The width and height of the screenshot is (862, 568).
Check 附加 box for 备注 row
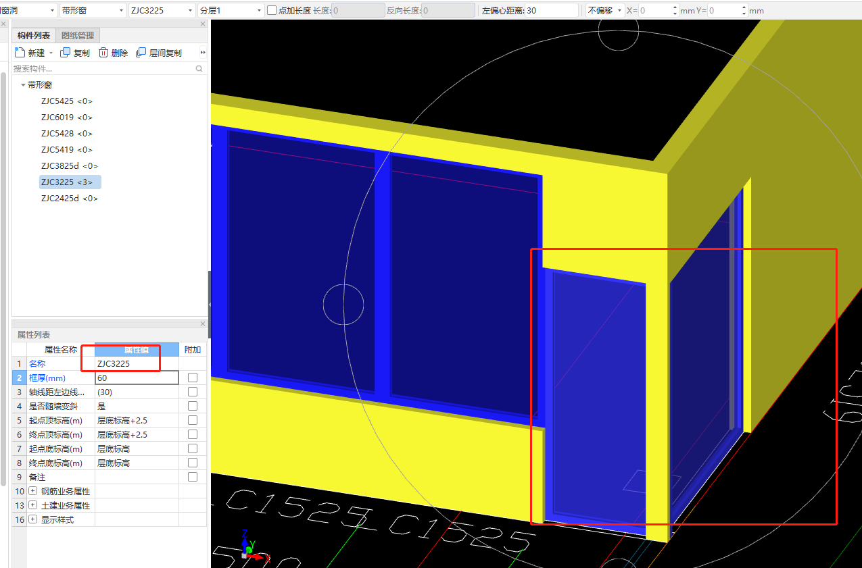tap(193, 477)
